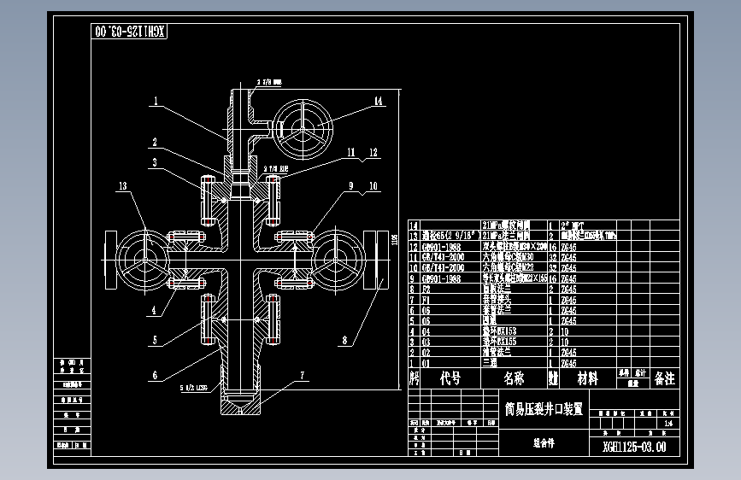This screenshot has height=480, width=741.
Task: Click part callout number 14
Action: coord(378,101)
